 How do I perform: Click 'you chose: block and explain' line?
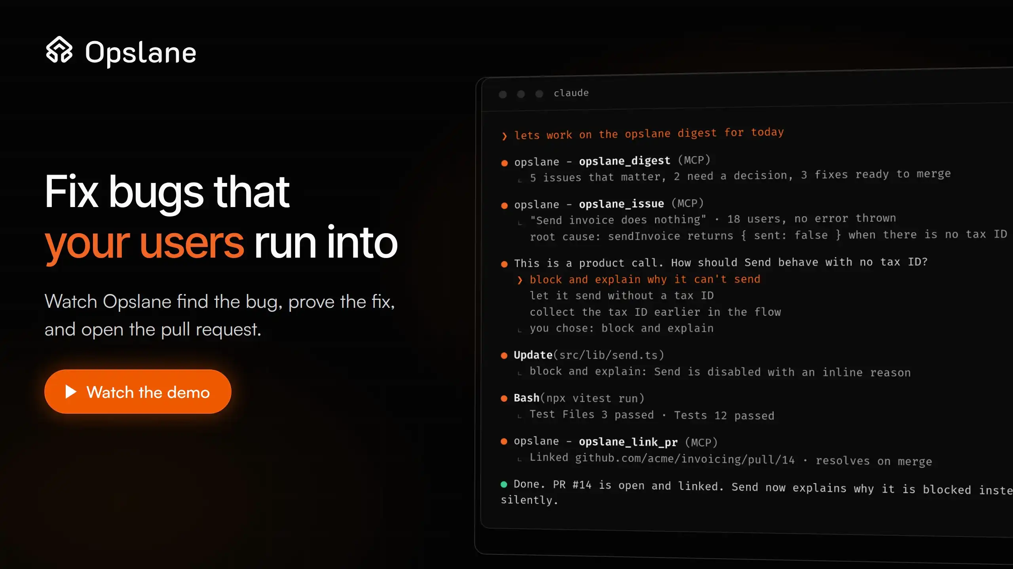[622, 328]
